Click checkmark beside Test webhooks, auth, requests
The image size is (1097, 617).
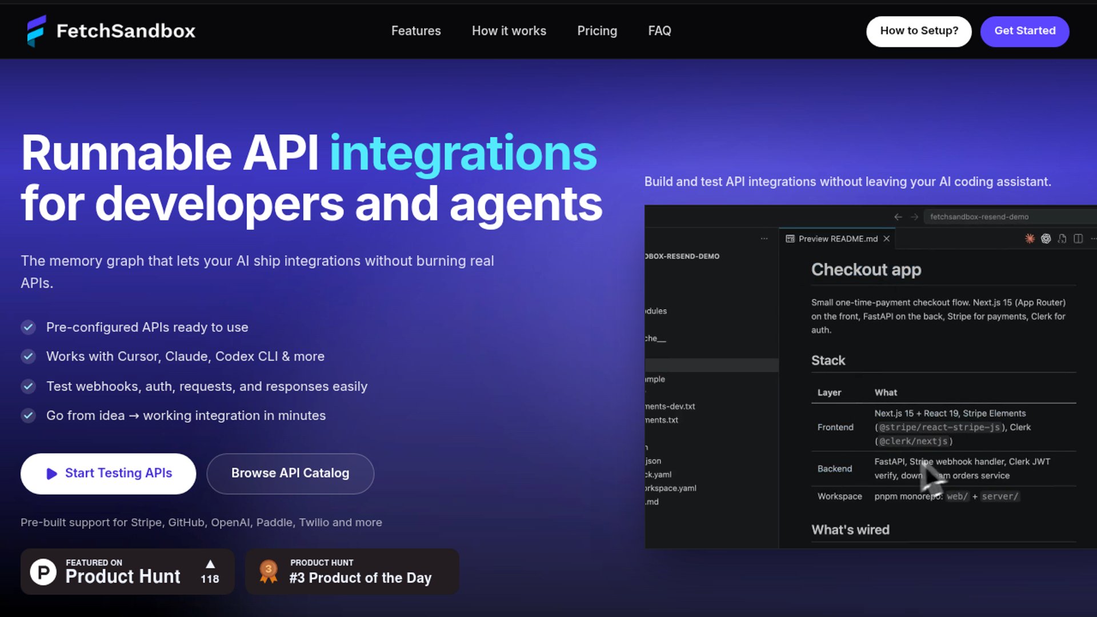click(28, 386)
